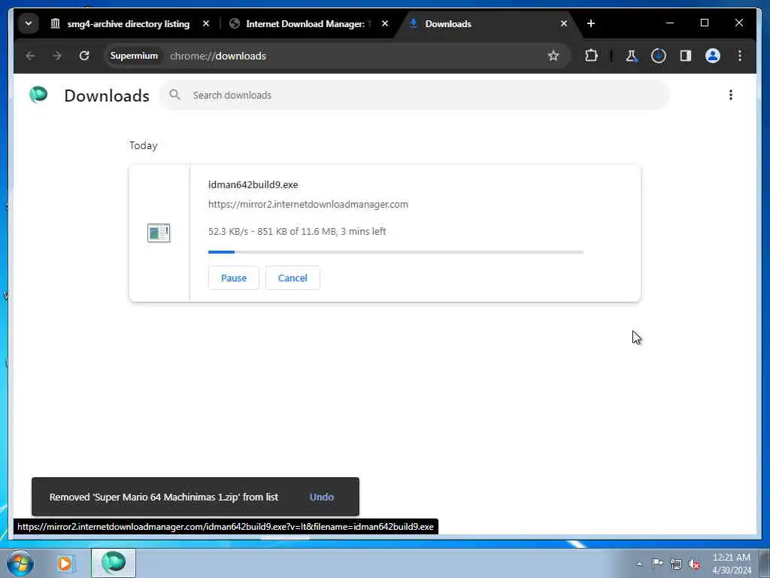770x578 pixels.
Task: Click the download speed status text
Action: click(297, 232)
